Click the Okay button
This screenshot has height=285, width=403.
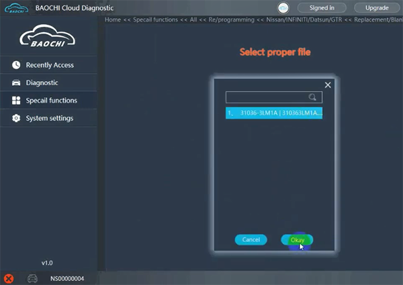pos(297,240)
